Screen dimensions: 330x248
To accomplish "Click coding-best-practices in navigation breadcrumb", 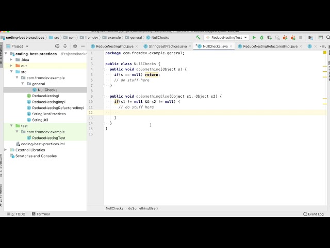I will point(25,38).
